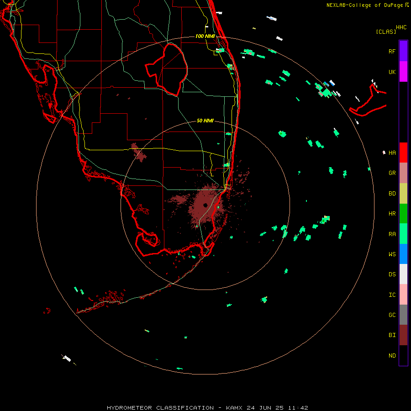The image size is (411, 411).
Task: Click the HR dark green legend swatch
Action: [403, 213]
